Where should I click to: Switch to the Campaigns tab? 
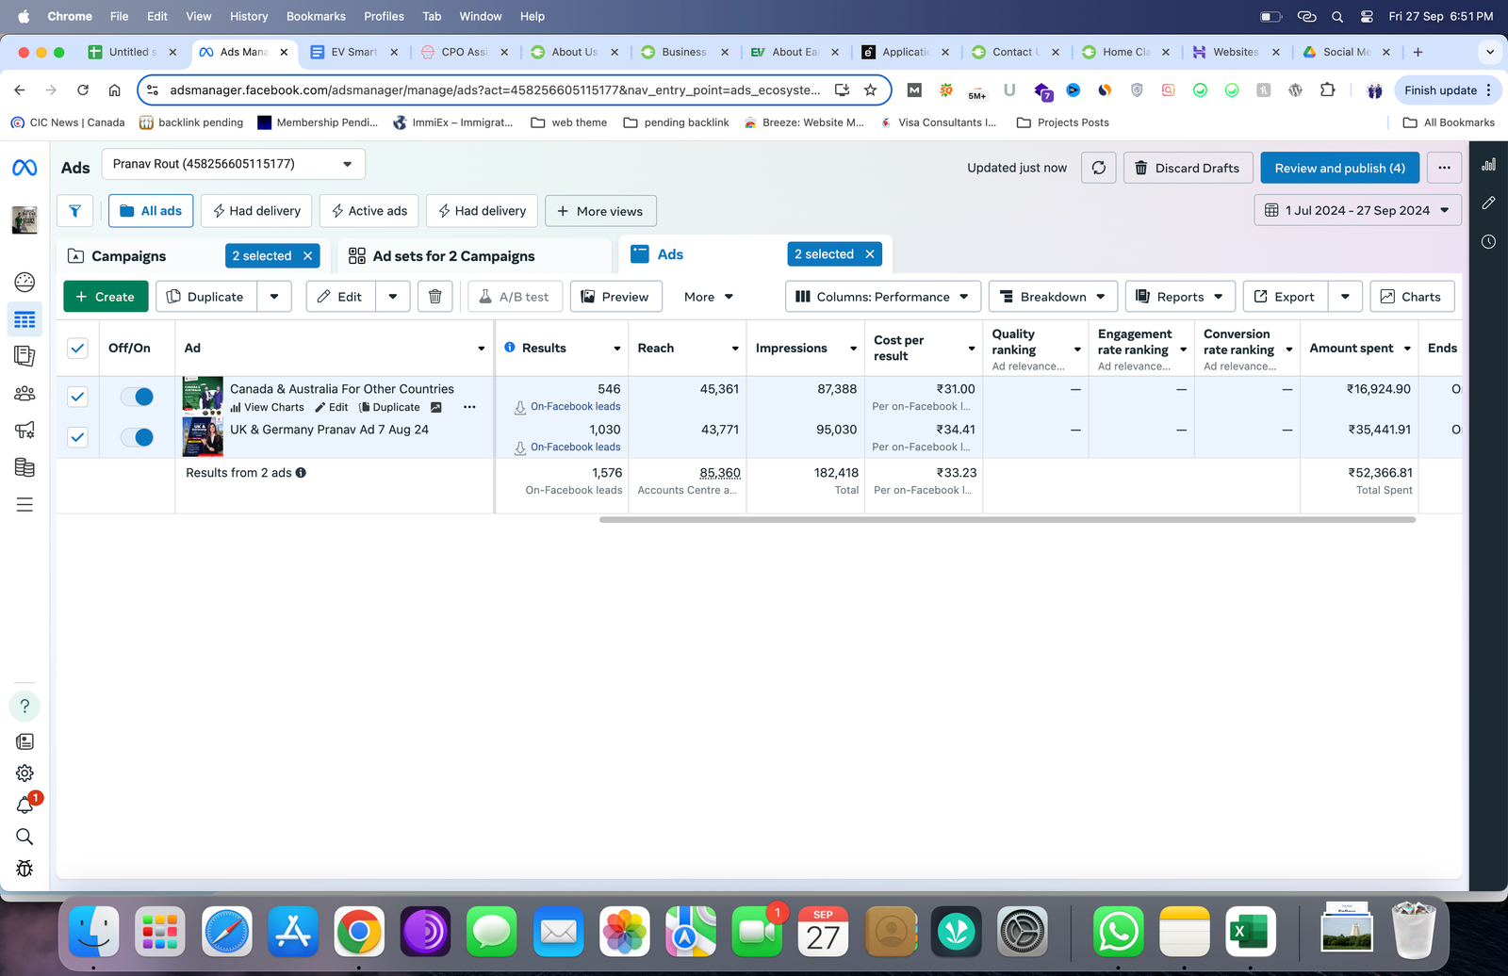(x=129, y=256)
